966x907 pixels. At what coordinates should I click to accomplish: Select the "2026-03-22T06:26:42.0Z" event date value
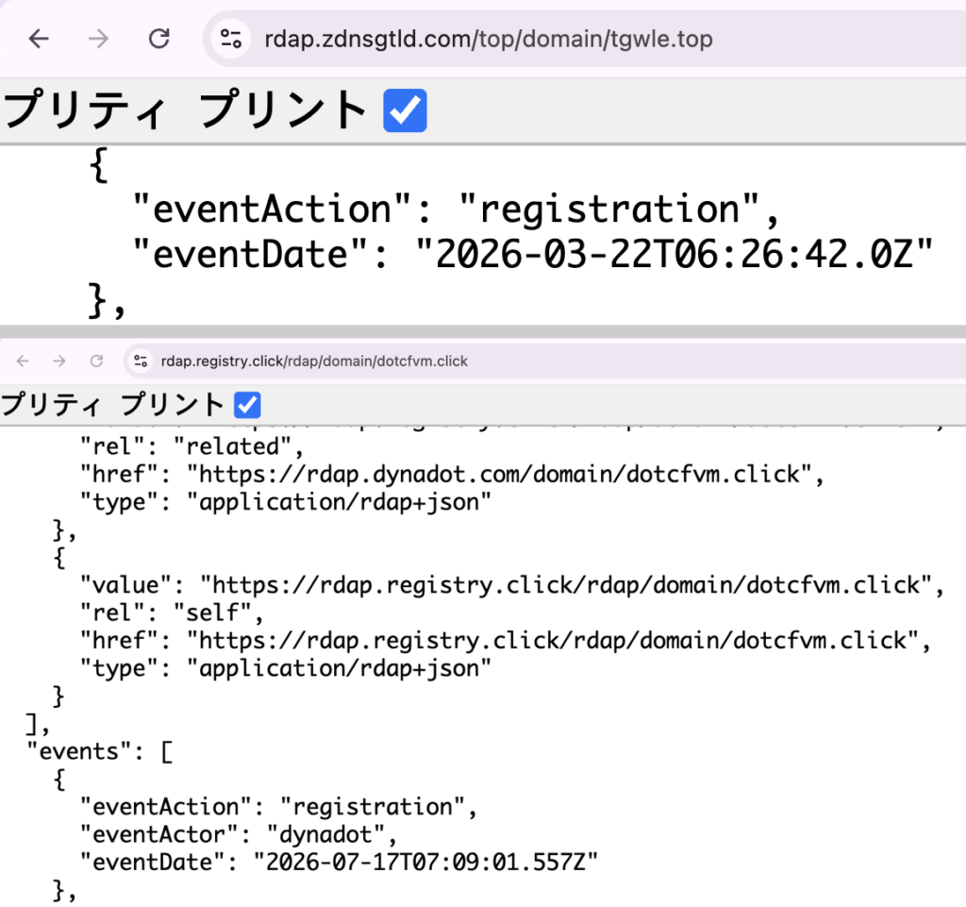pyautogui.click(x=674, y=254)
